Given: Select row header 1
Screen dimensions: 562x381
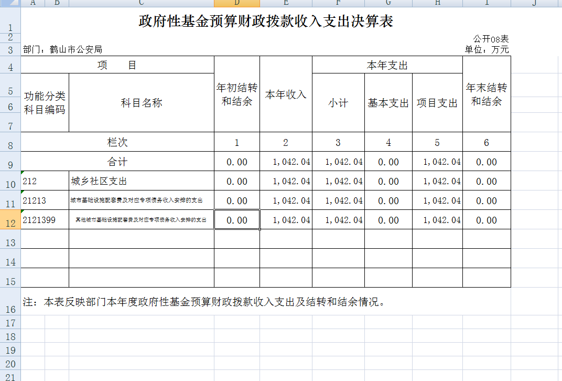Looking at the screenshot, I should (10, 20).
